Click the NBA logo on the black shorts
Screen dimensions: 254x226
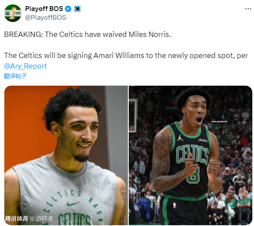point(174,205)
